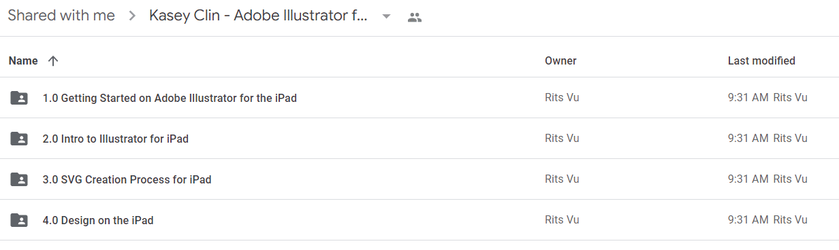839x250 pixels.
Task: Click the folder icon for 3.0 SVG Creation Process
Action: pos(19,179)
